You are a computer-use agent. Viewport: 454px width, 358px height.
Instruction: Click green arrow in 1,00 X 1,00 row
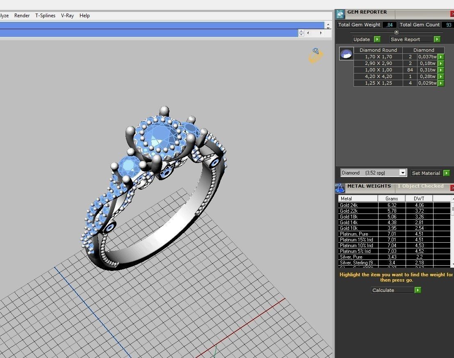(441, 70)
